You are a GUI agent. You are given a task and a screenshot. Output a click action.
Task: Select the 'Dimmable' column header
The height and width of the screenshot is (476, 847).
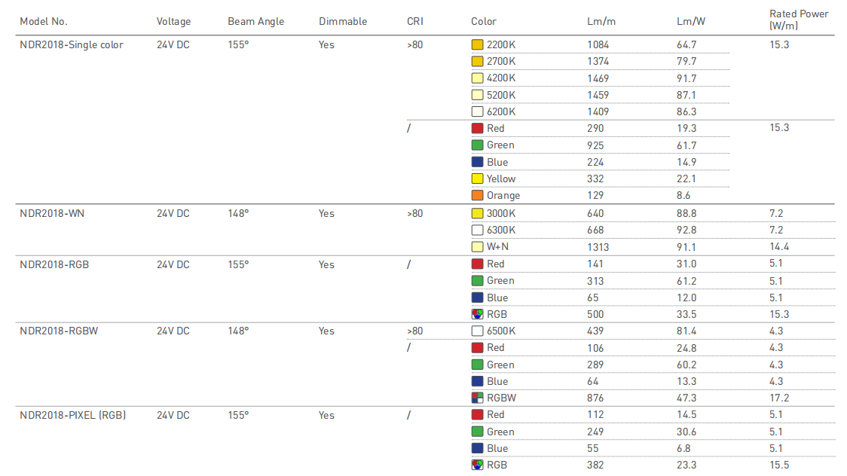point(342,22)
